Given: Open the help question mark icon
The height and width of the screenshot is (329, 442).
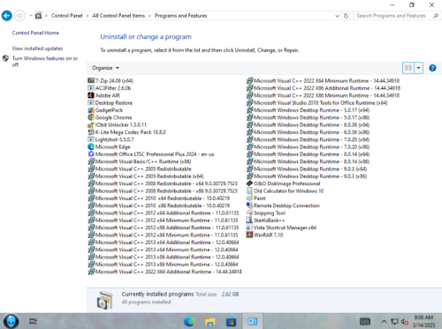Looking at the screenshot, I should 432,68.
